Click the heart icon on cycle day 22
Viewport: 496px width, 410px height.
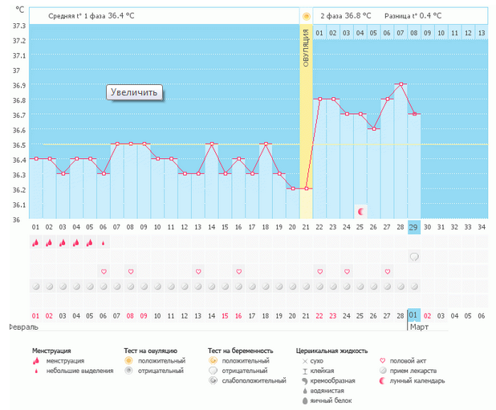point(319,271)
